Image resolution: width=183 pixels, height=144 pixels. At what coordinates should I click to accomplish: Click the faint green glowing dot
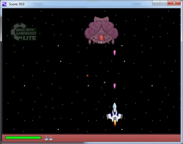click(x=104, y=83)
